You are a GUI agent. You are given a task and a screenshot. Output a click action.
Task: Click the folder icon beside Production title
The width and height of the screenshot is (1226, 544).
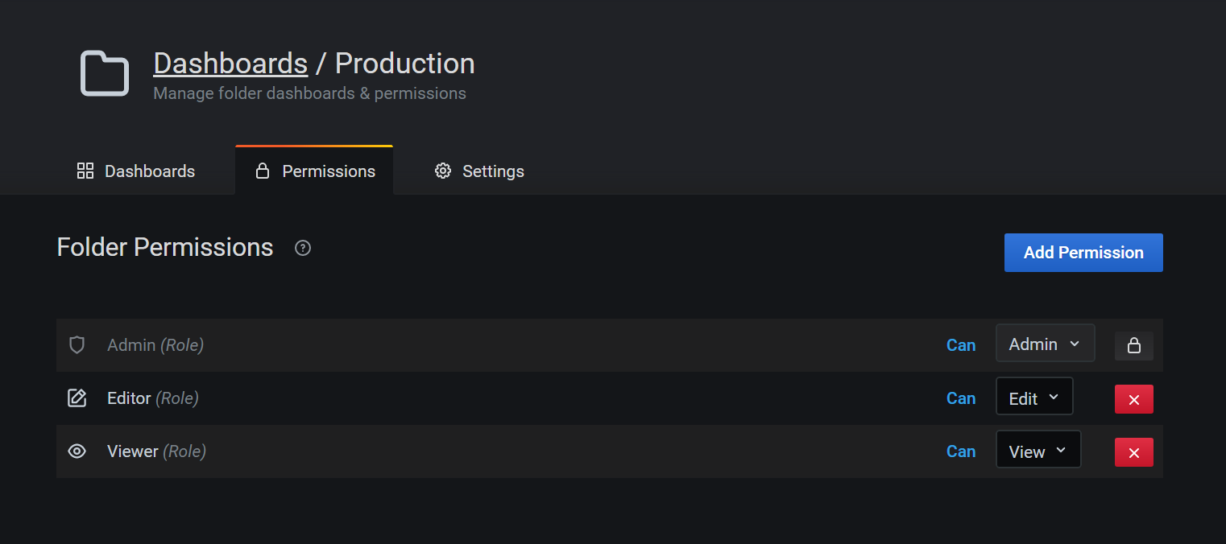coord(105,73)
